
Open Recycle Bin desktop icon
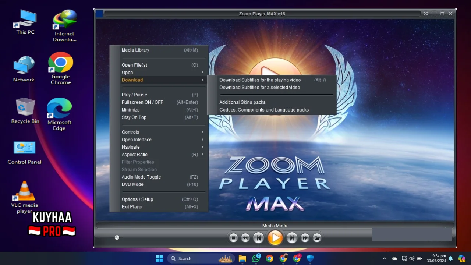25,111
